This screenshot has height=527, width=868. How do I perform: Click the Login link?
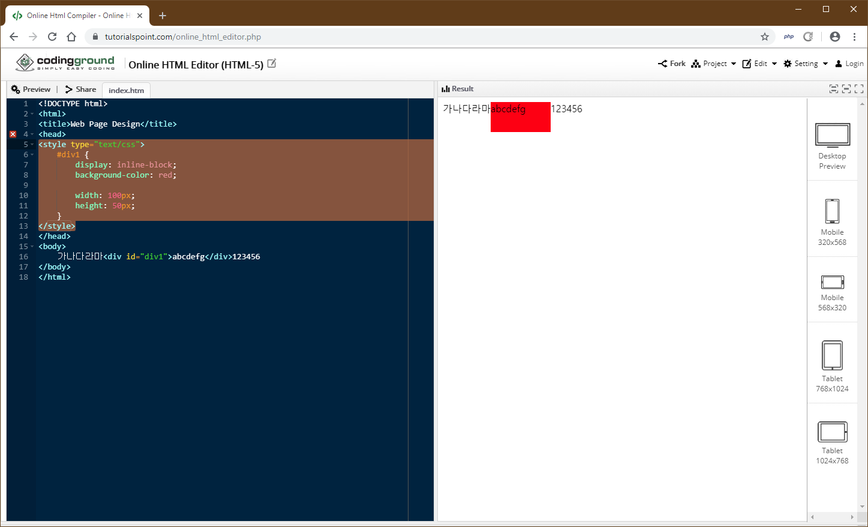coord(849,64)
